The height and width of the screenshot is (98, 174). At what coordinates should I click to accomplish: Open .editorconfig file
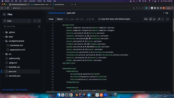click(x=14, y=59)
